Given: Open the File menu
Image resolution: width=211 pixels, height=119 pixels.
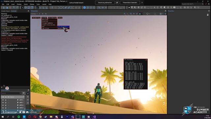Looking at the screenshot, I should tap(3, 4).
